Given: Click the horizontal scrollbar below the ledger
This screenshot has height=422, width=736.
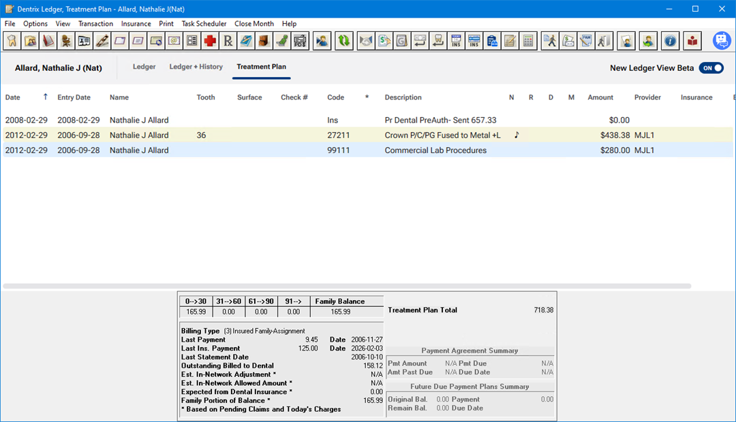Looking at the screenshot, I should coord(348,286).
